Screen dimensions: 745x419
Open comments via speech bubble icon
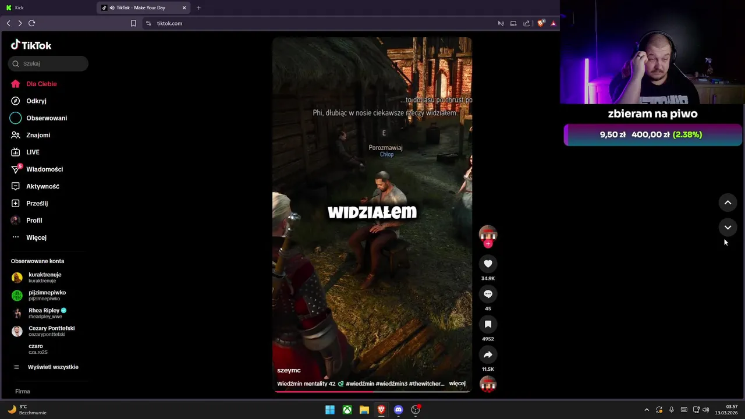point(488,294)
